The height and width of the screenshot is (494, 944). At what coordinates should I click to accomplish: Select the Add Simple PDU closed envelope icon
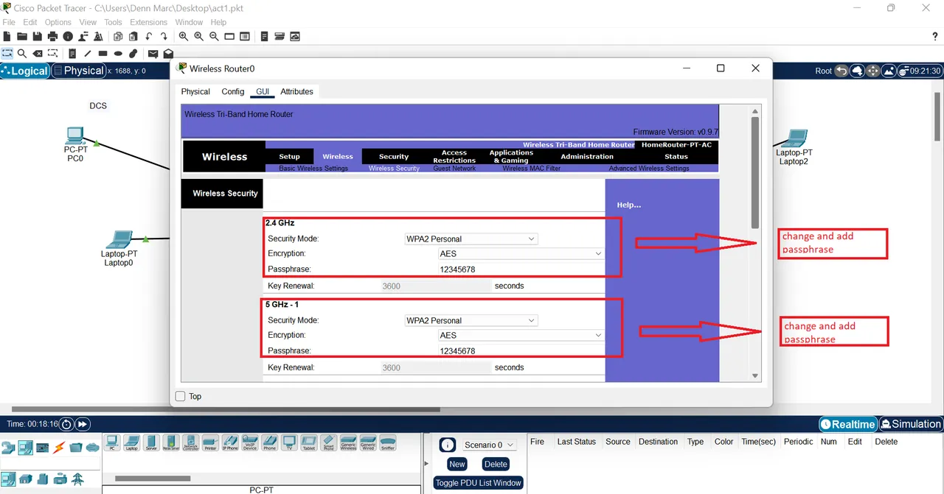pos(153,54)
